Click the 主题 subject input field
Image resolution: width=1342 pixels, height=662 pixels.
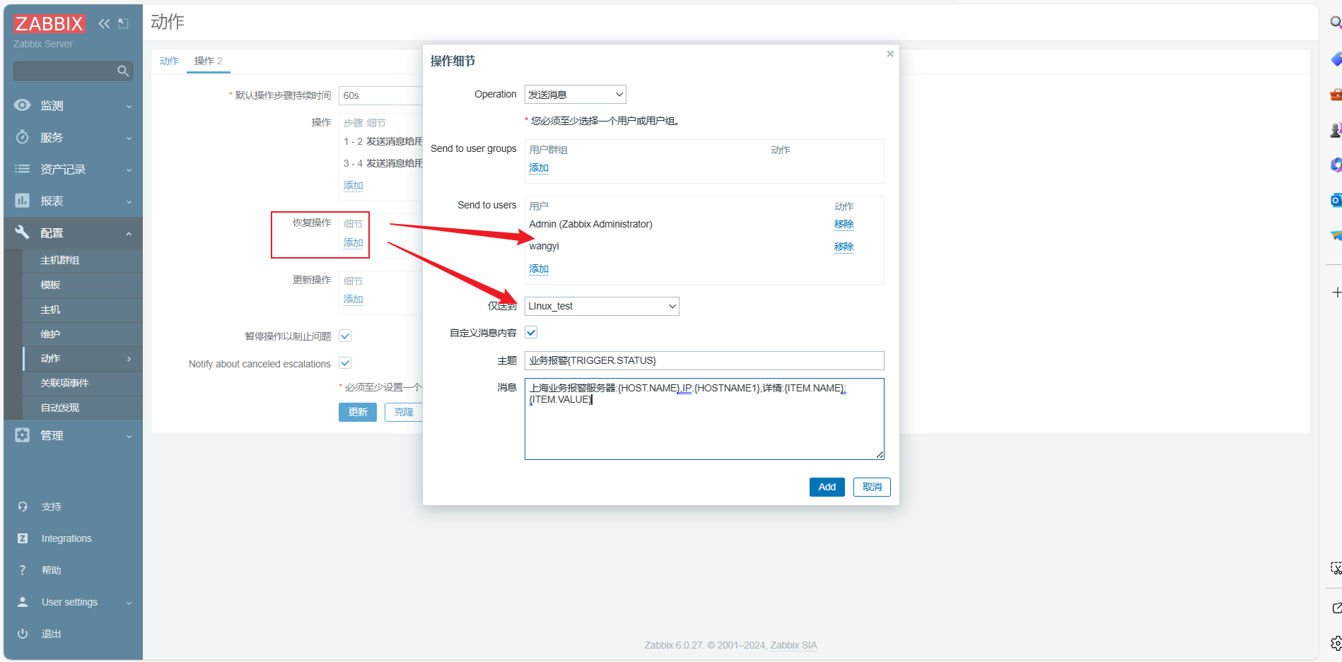[704, 360]
